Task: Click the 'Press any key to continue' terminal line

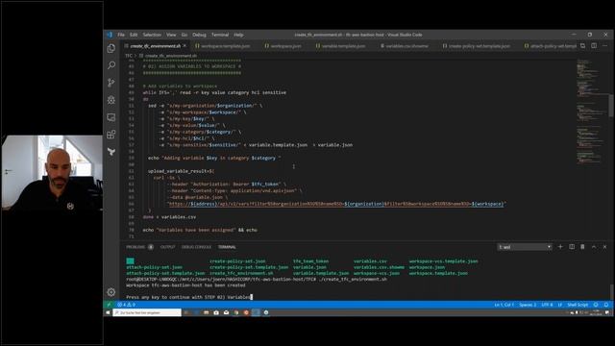Action: pos(188,297)
